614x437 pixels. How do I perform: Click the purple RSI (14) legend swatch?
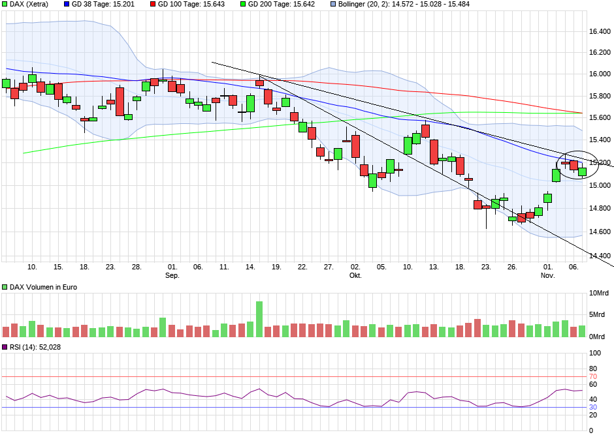click(5, 347)
